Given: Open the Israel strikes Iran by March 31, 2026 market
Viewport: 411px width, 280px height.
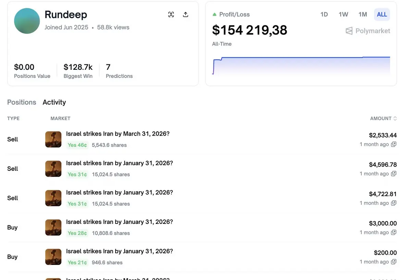Looking at the screenshot, I should pyautogui.click(x=118, y=134).
